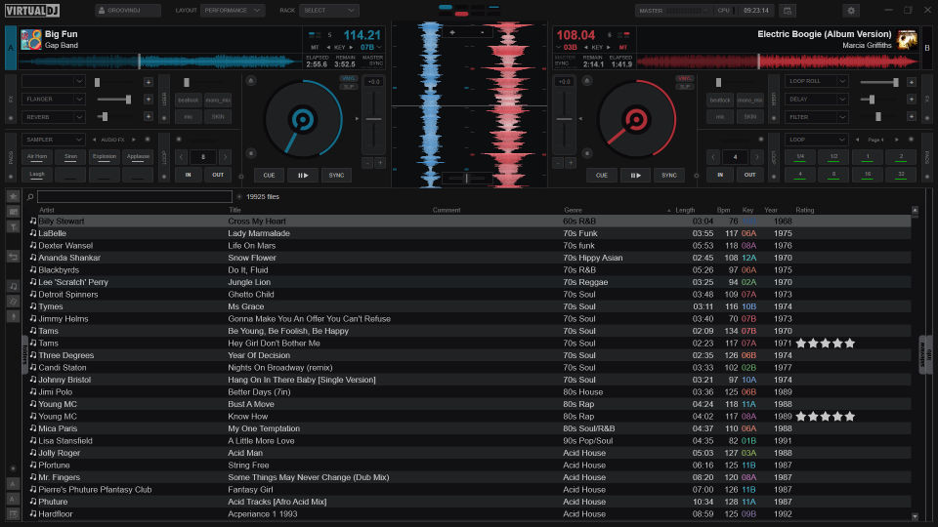This screenshot has height=527, width=938.
Task: Click the Electric Boogie album cover thumbnail
Action: coord(907,39)
